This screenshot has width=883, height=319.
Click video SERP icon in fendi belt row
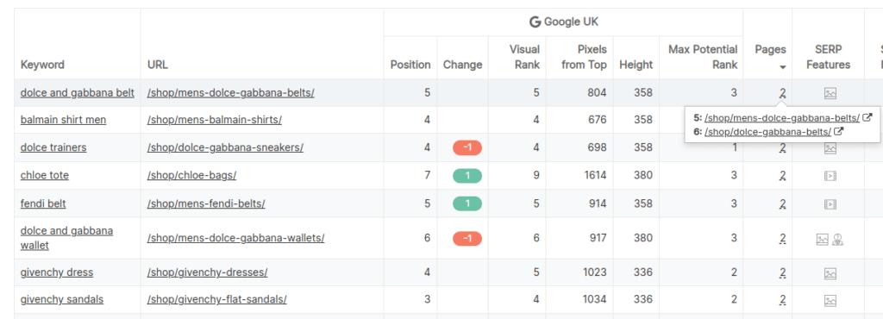830,203
